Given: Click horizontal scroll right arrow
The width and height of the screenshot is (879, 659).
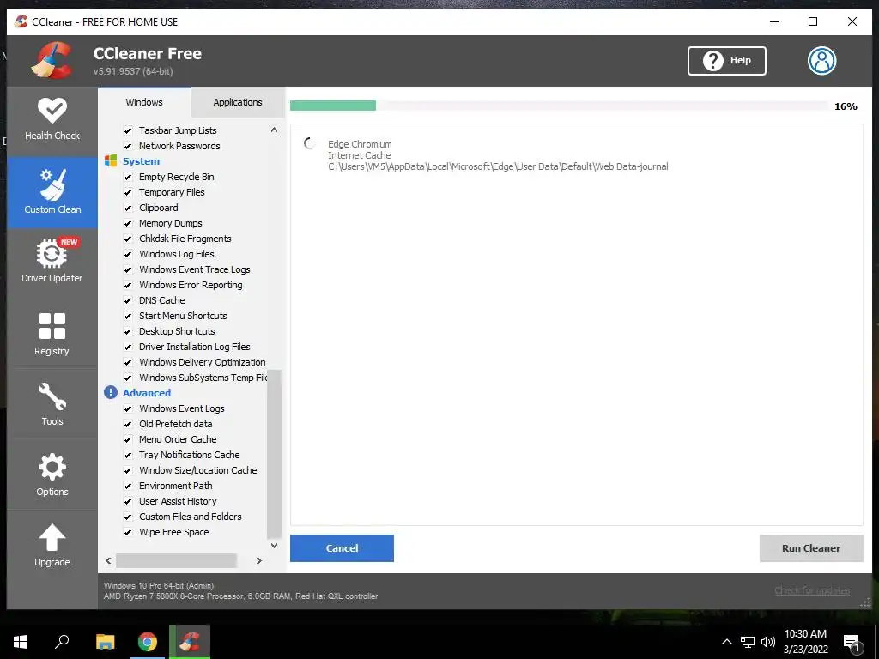Looking at the screenshot, I should click(x=259, y=560).
